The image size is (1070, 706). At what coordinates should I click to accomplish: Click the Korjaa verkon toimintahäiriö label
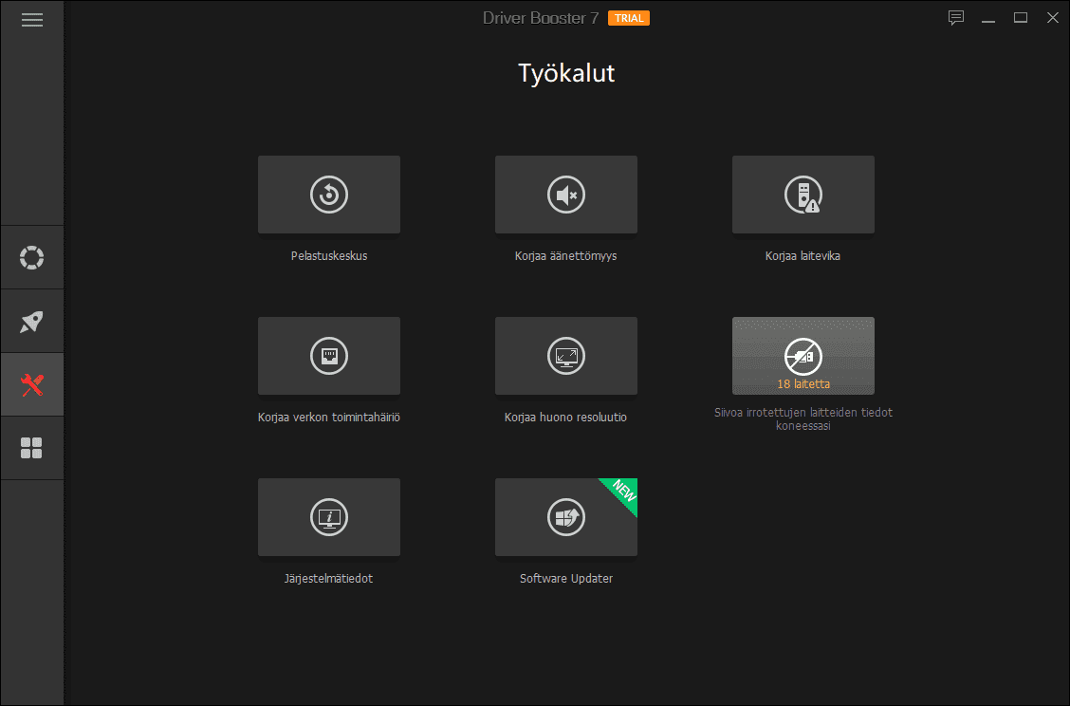coord(329,418)
